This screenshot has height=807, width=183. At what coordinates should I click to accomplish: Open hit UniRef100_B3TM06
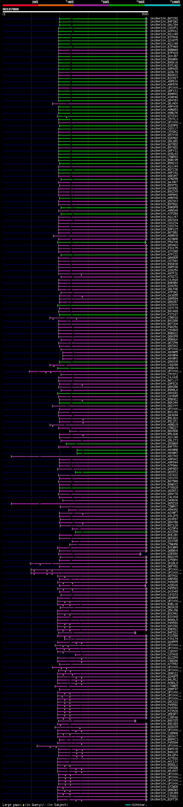click(x=164, y=37)
